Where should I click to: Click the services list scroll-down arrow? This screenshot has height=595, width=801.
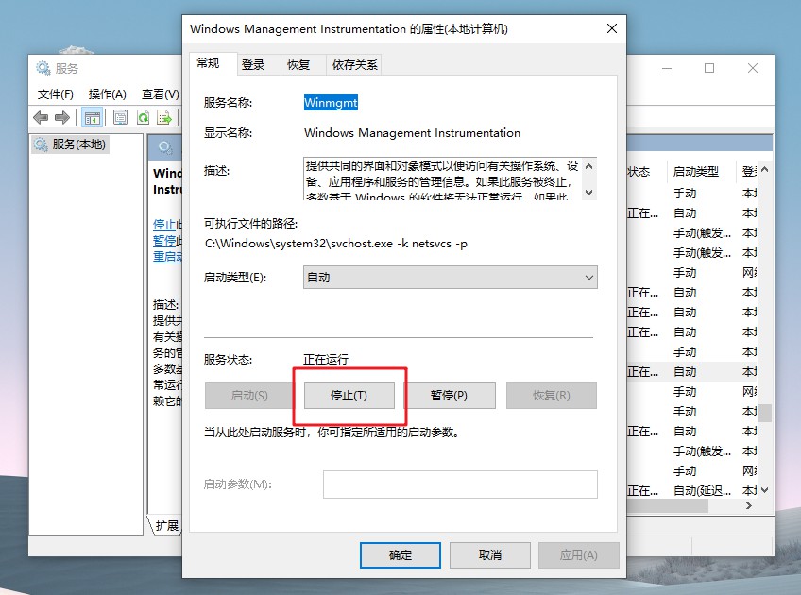[x=764, y=490]
